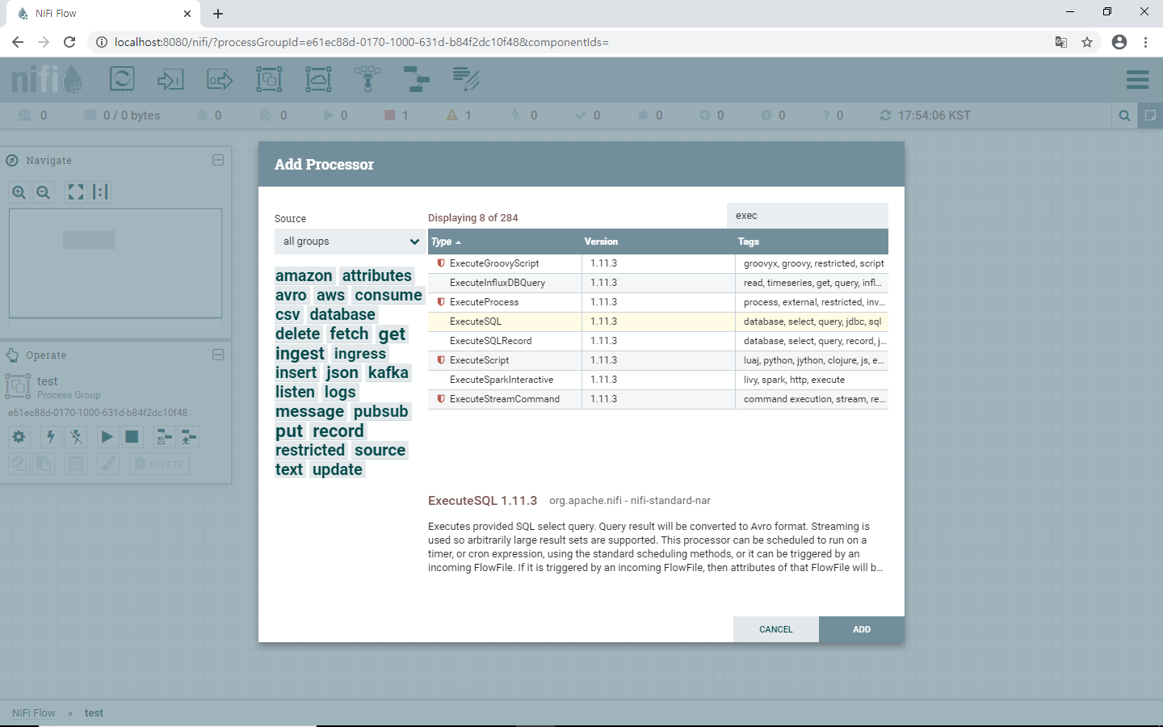Click the DELETE button in Operate panel

[x=159, y=464]
